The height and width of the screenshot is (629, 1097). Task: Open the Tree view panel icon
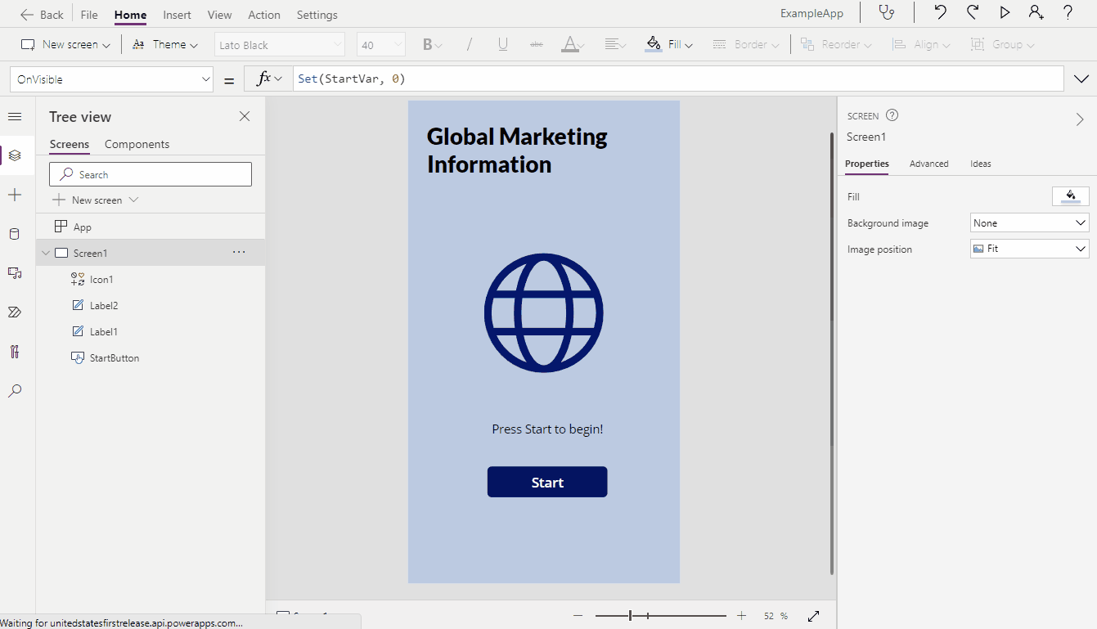click(x=15, y=155)
